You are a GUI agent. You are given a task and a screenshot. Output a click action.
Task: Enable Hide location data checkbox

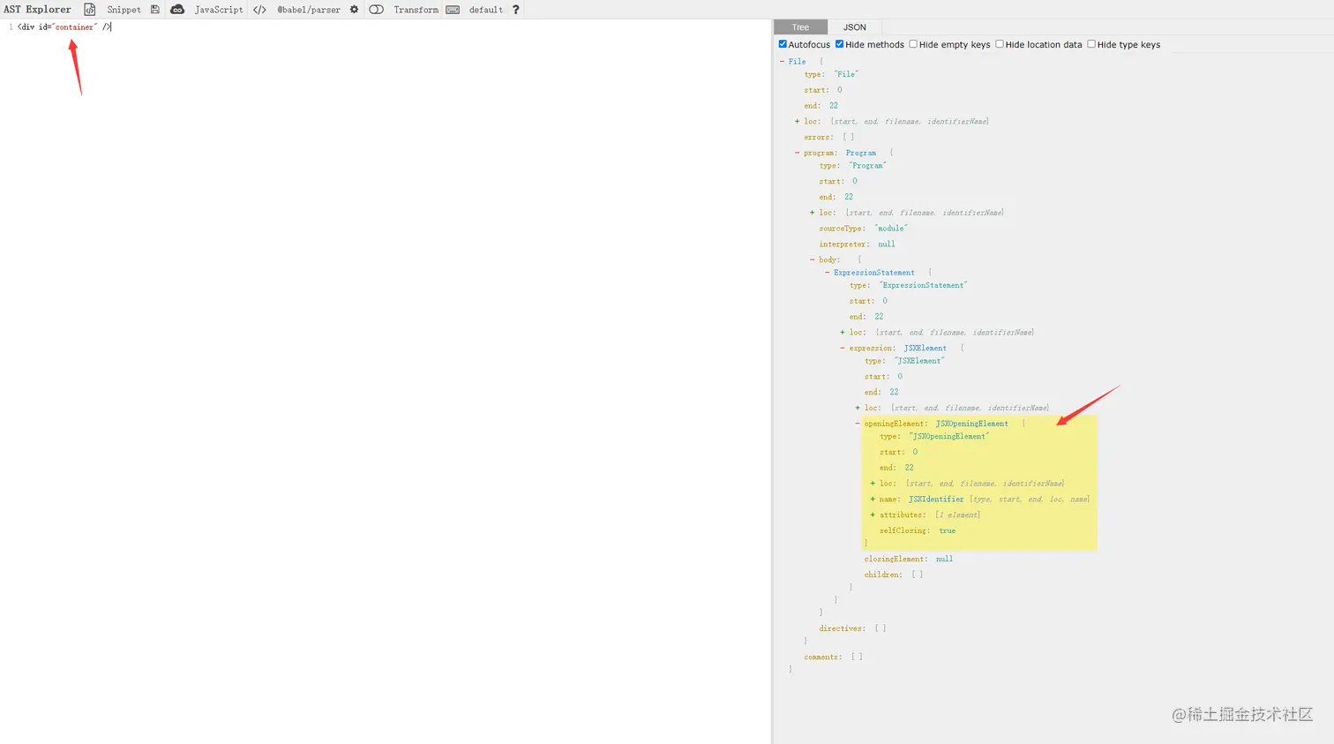(1000, 44)
